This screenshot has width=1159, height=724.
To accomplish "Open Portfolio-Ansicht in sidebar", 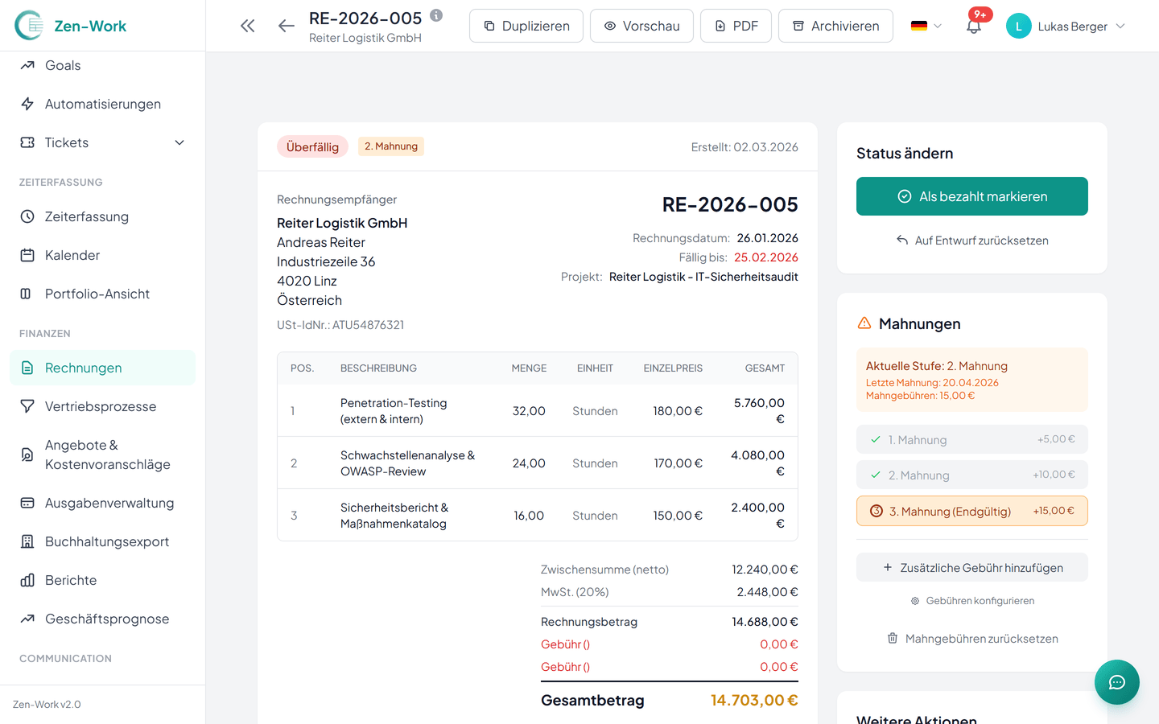I will point(102,294).
